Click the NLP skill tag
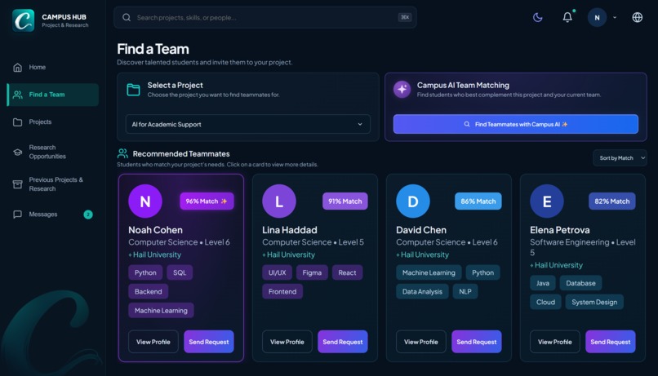658x376 pixels. (x=465, y=291)
